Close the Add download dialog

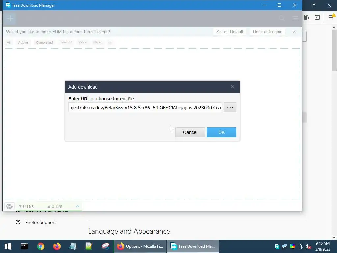coord(232,87)
